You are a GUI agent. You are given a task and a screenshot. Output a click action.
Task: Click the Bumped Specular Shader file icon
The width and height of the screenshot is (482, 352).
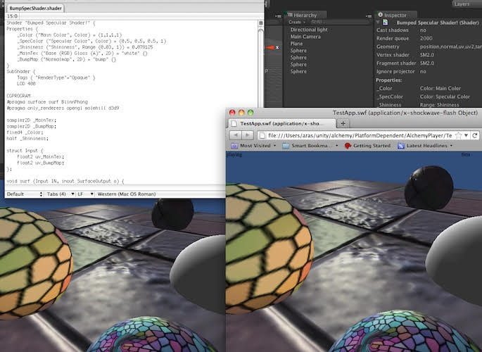point(386,22)
